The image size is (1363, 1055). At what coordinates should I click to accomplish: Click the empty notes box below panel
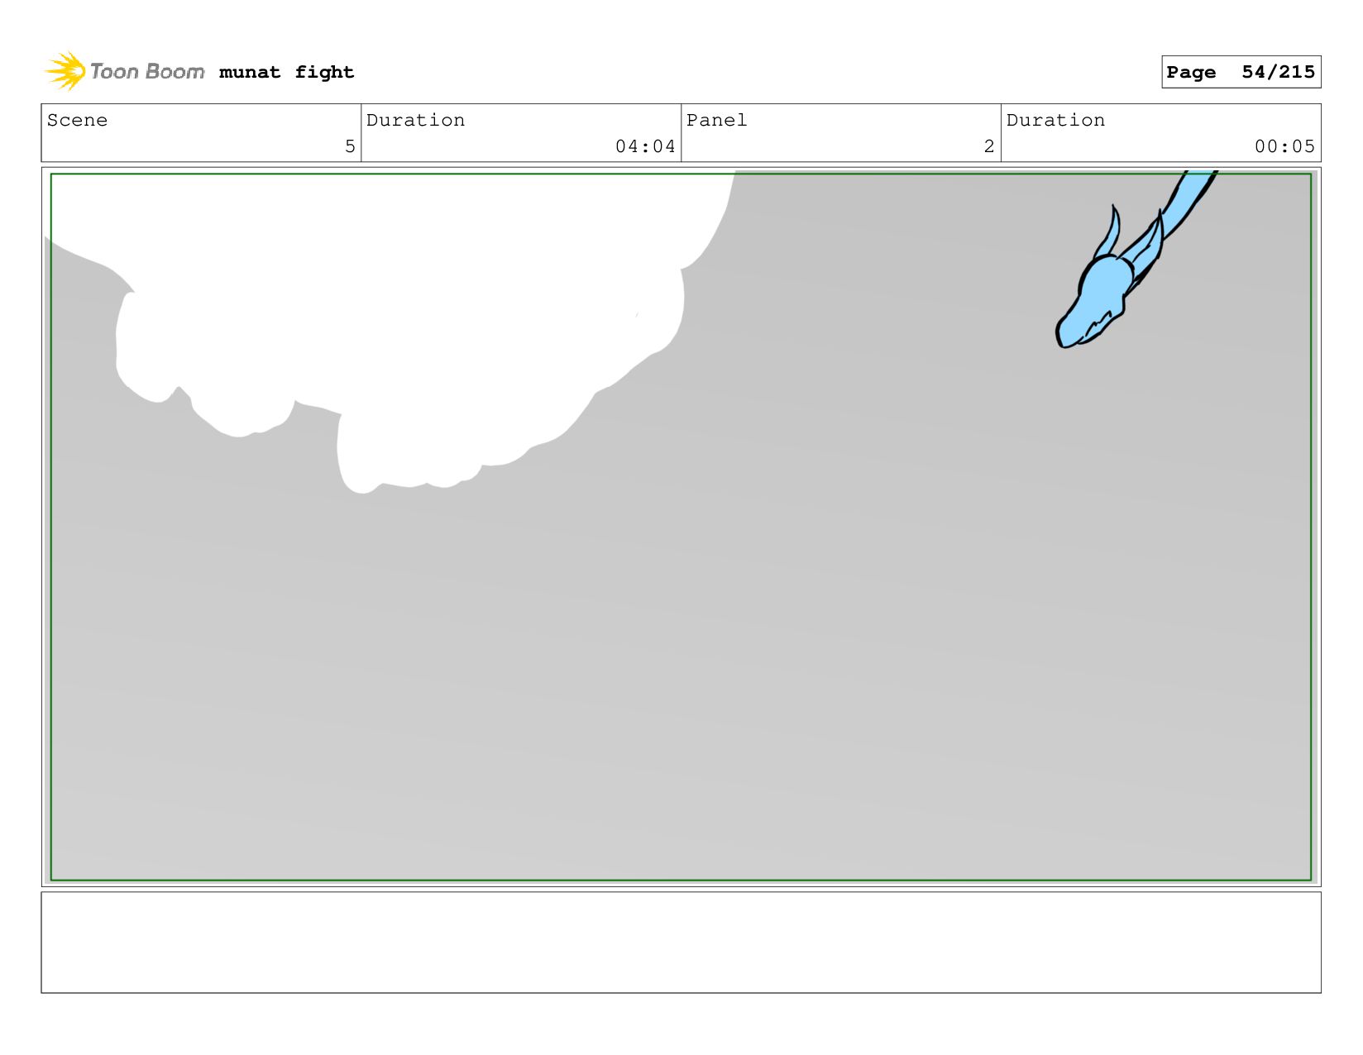681,943
